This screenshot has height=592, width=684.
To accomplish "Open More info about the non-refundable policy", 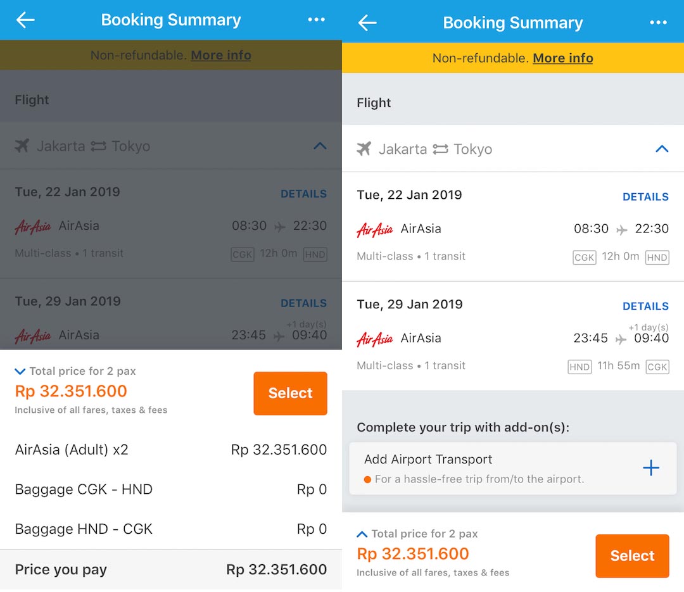I will (562, 58).
